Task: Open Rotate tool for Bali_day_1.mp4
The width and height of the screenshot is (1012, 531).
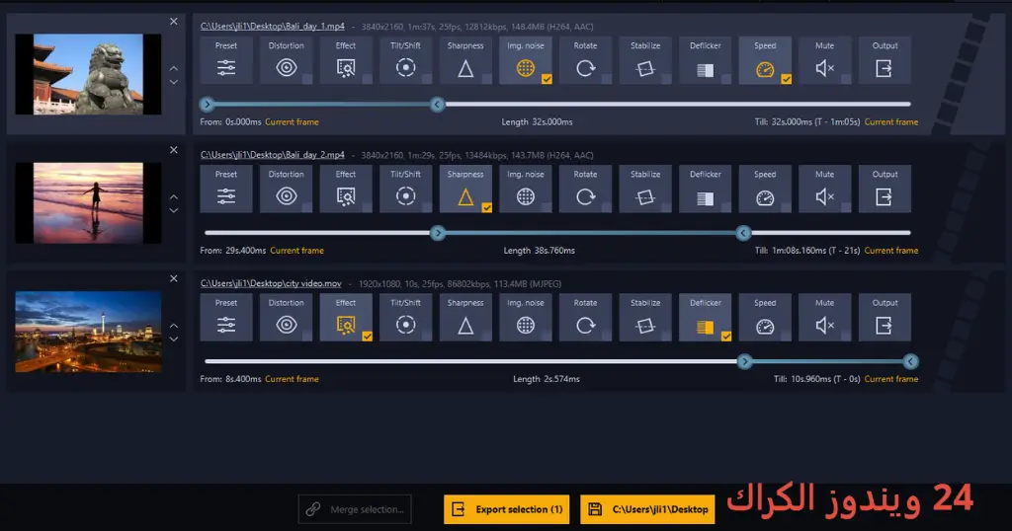Action: (x=585, y=60)
